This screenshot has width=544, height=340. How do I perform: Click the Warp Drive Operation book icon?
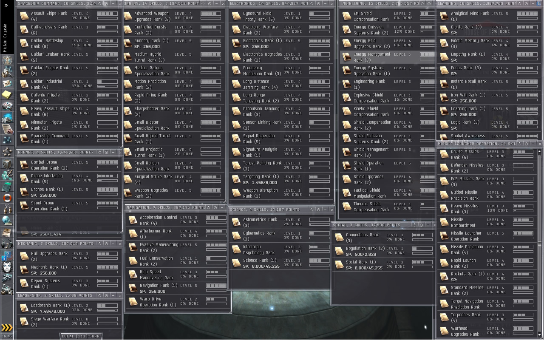click(133, 302)
